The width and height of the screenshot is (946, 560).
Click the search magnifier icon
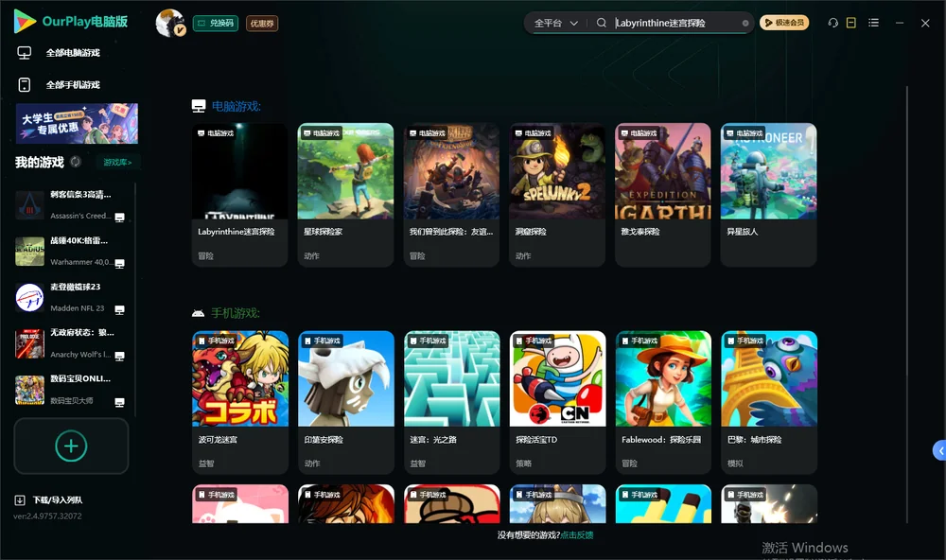click(601, 23)
